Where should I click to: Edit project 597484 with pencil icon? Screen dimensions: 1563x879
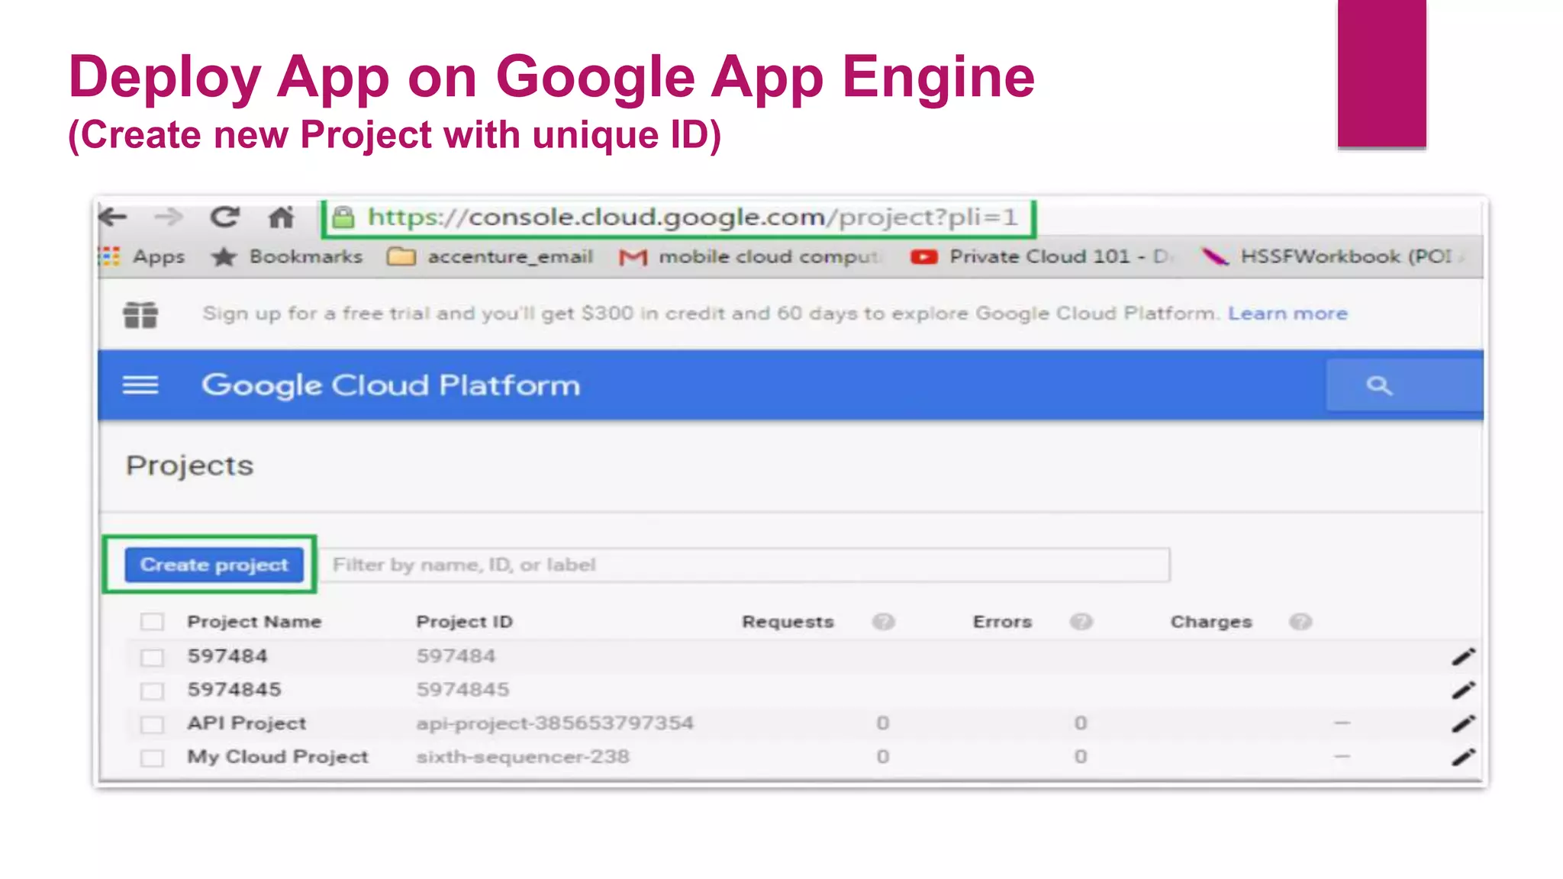[1463, 657]
